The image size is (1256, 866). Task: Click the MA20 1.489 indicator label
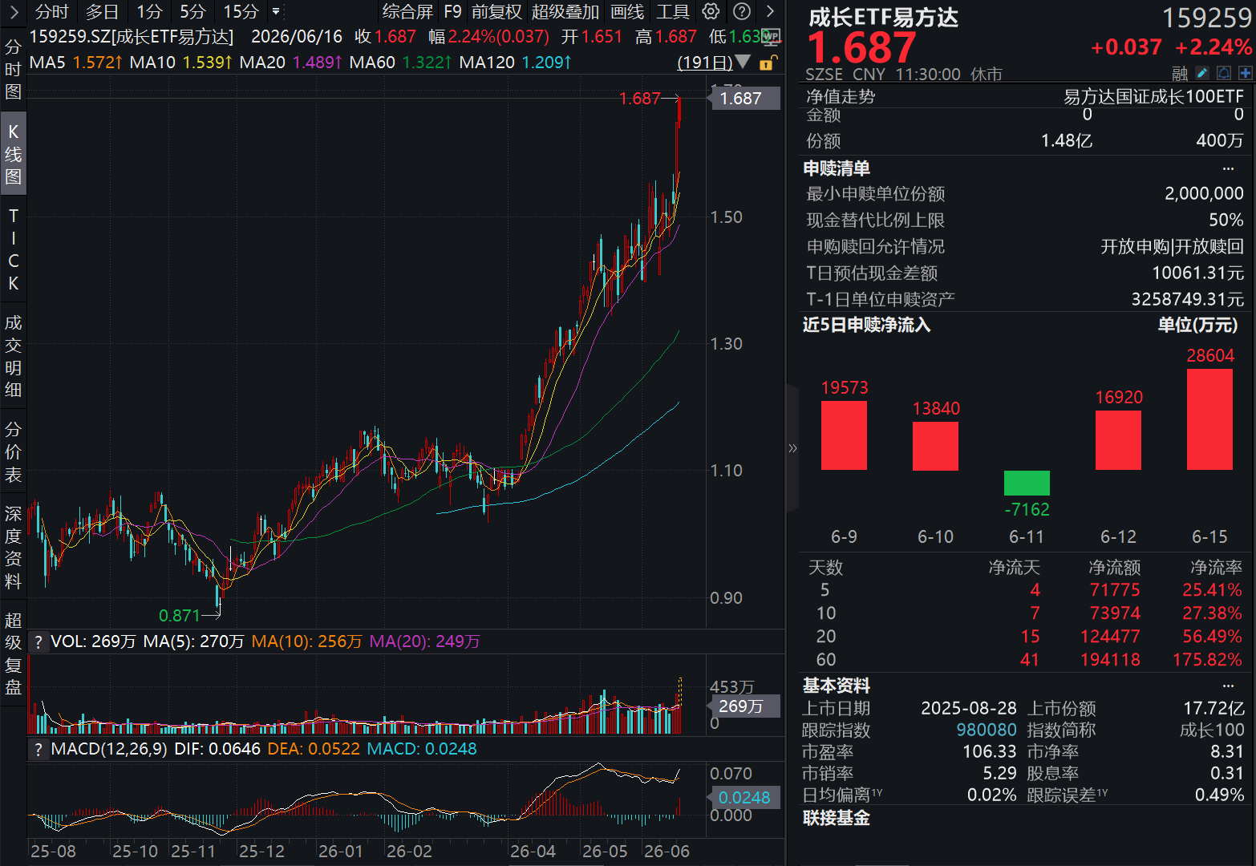tap(291, 62)
